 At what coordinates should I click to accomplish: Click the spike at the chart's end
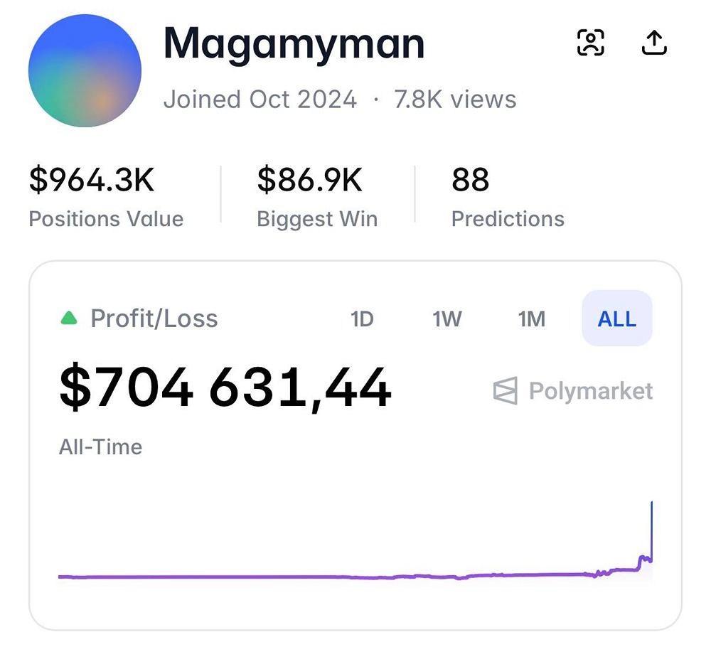651,526
